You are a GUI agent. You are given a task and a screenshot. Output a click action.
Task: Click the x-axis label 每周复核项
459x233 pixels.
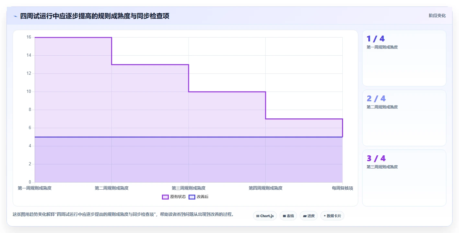tap(342, 188)
